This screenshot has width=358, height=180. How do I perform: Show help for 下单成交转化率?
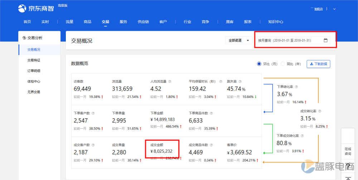tap(302, 136)
